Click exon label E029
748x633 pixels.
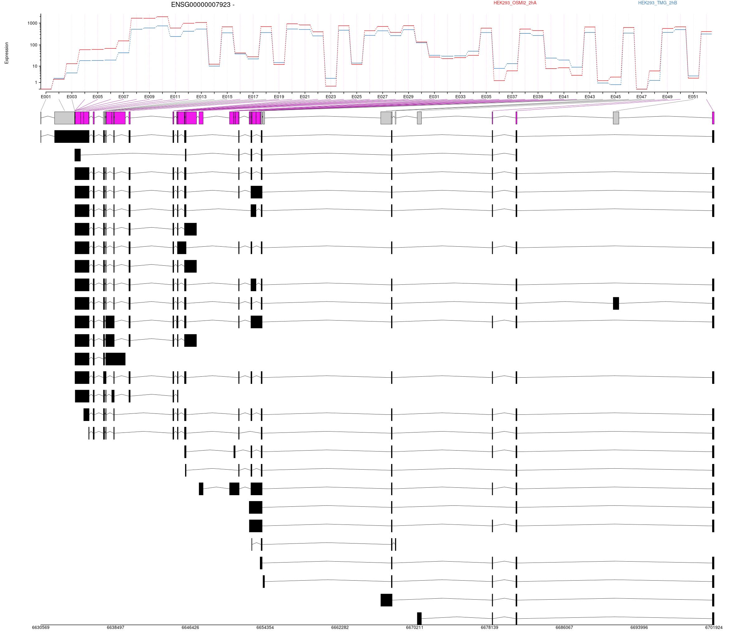pos(408,97)
